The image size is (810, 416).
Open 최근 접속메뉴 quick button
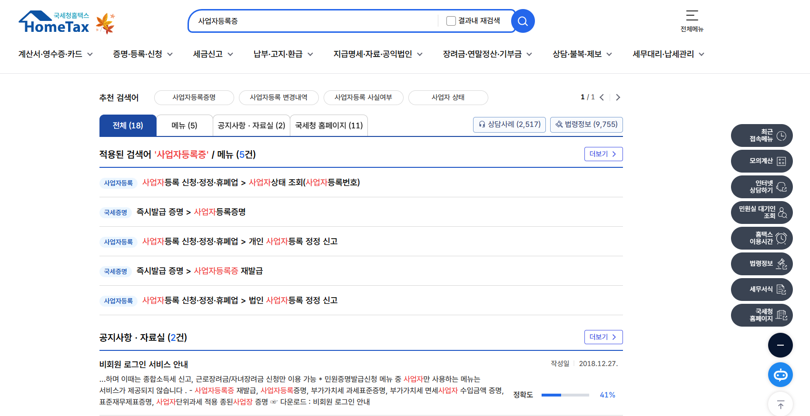pyautogui.click(x=761, y=135)
